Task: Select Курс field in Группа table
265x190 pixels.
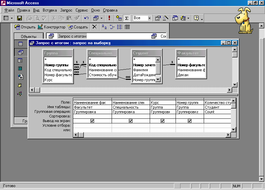Action: pyautogui.click(x=58, y=80)
